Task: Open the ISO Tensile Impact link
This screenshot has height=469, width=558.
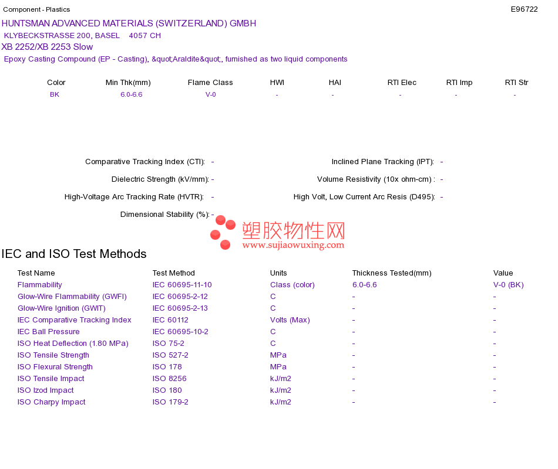Action: [x=51, y=378]
